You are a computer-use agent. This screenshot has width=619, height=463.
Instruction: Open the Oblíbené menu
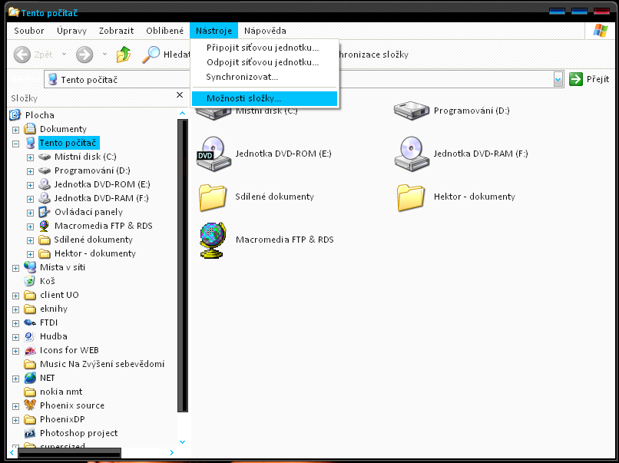[x=164, y=31]
